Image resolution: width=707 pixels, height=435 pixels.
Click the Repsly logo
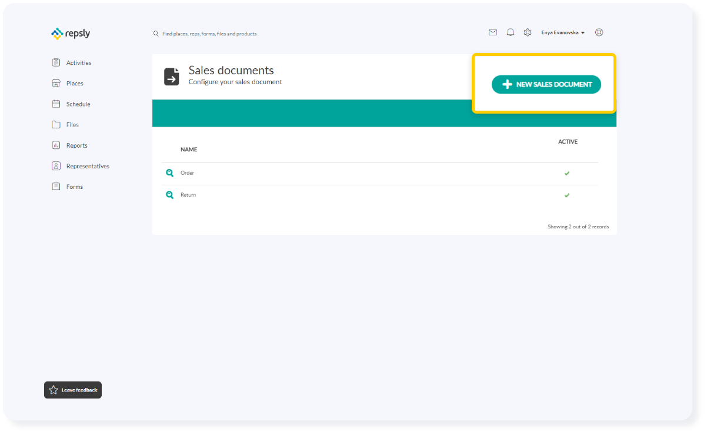[x=71, y=34]
